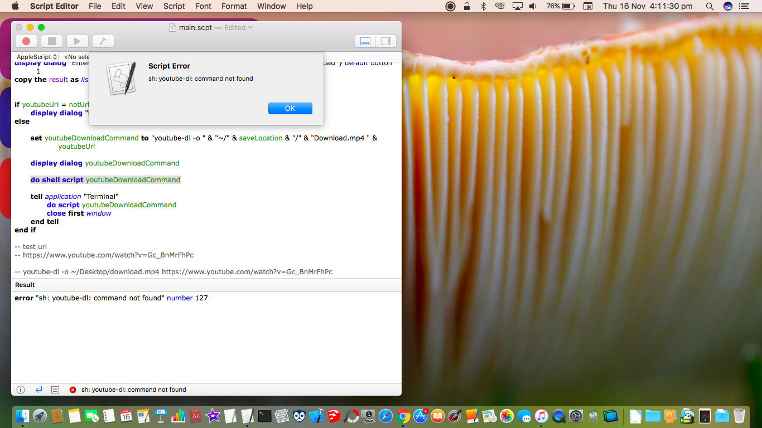Screen dimensions: 762x428
Task: Compile the script with the hammer icon
Action: pos(103,41)
